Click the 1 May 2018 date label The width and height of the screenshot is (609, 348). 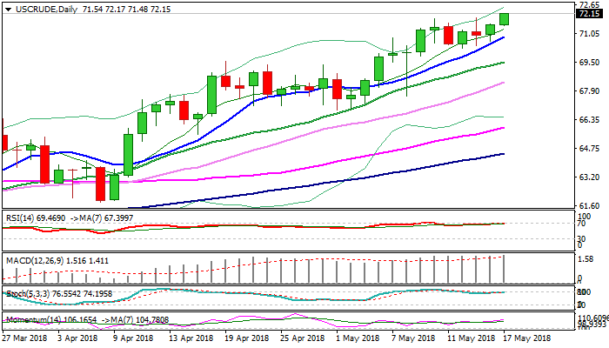click(x=358, y=337)
